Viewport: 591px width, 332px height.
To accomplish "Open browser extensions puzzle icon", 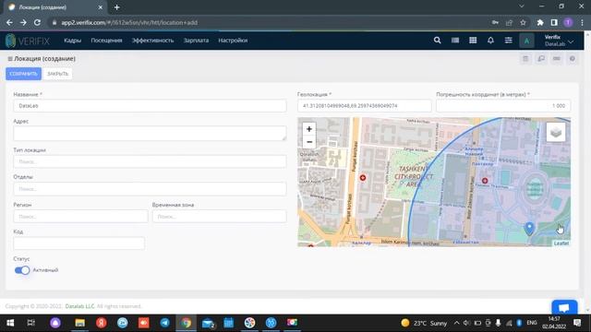I will point(540,22).
